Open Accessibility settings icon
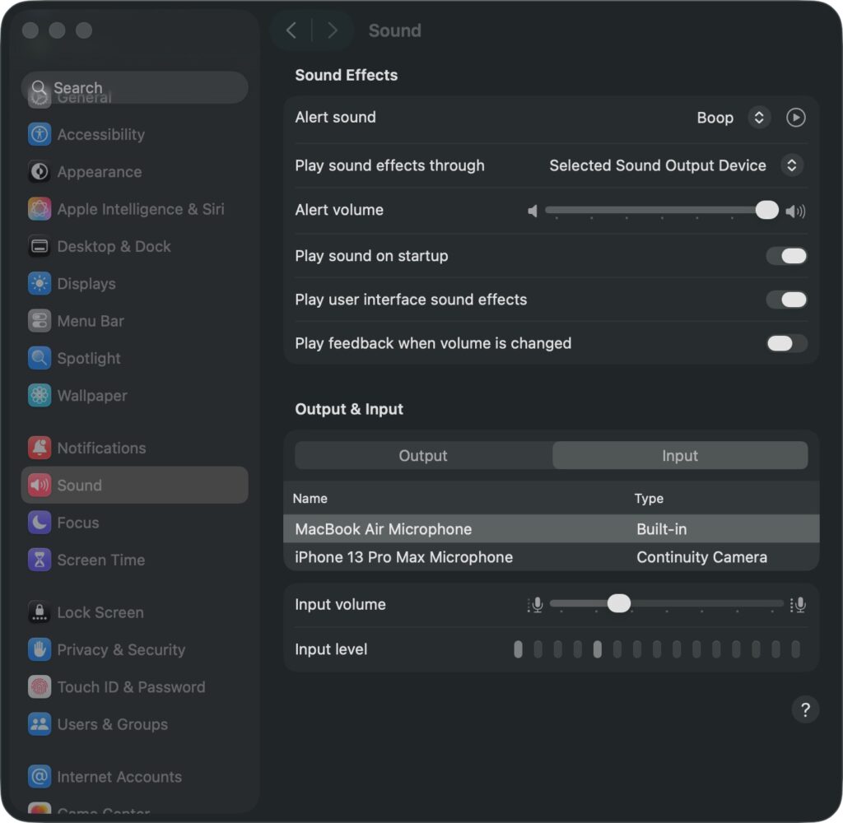The image size is (843, 823). pos(40,134)
